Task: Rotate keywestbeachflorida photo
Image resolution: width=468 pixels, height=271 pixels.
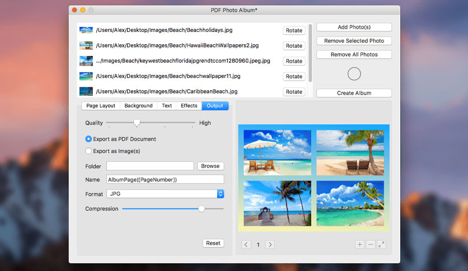Action: tap(294, 61)
